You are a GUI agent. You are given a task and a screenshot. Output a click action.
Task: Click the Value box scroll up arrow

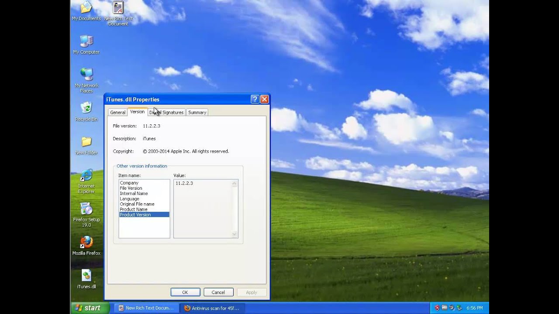pyautogui.click(x=235, y=184)
